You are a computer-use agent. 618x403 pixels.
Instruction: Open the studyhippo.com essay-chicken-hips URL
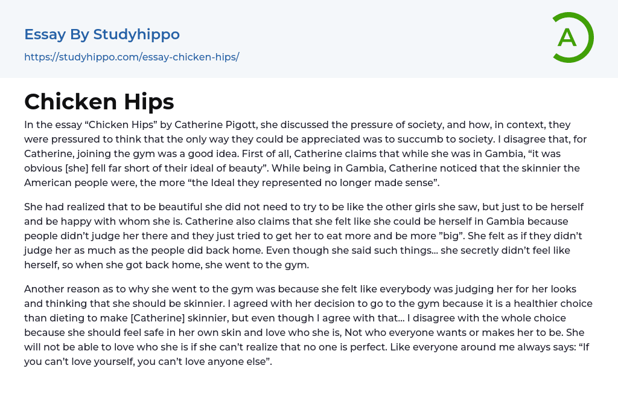coord(132,57)
